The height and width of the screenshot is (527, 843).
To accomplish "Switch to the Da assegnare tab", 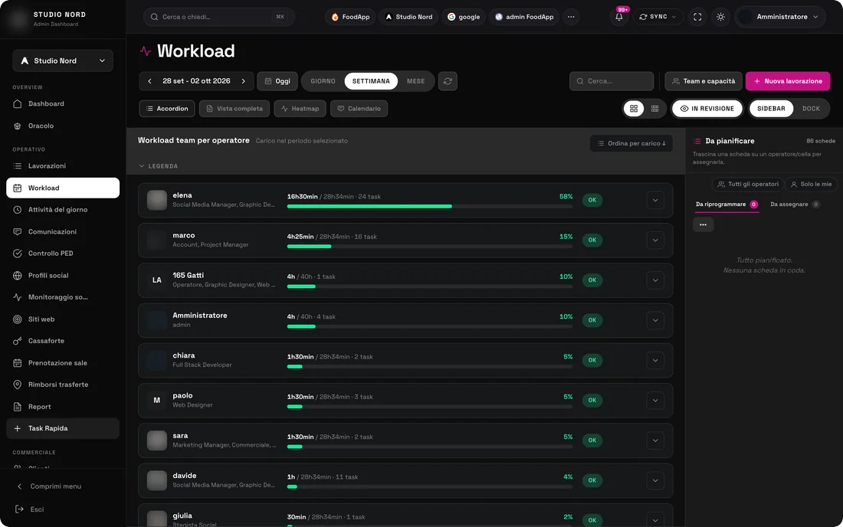I will [795, 205].
